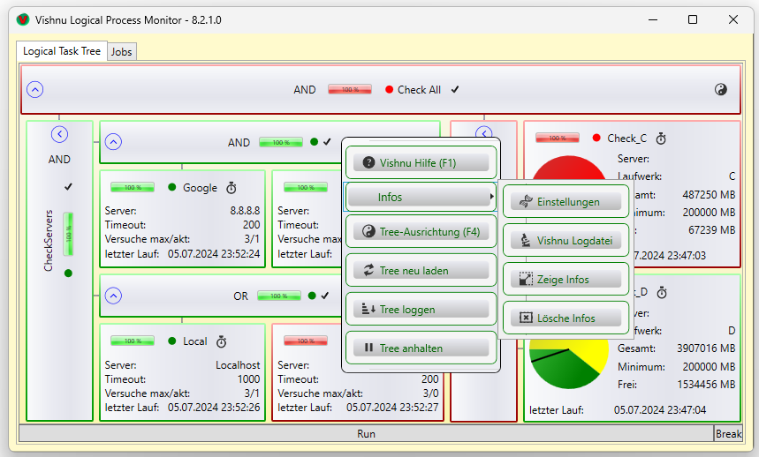Click the red status dot before Check_C
The height and width of the screenshot is (457, 759).
tap(596, 139)
